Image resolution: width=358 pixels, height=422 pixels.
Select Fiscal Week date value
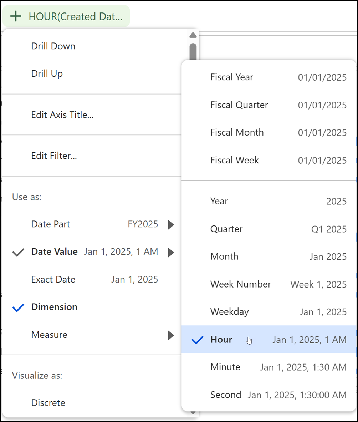click(269, 160)
